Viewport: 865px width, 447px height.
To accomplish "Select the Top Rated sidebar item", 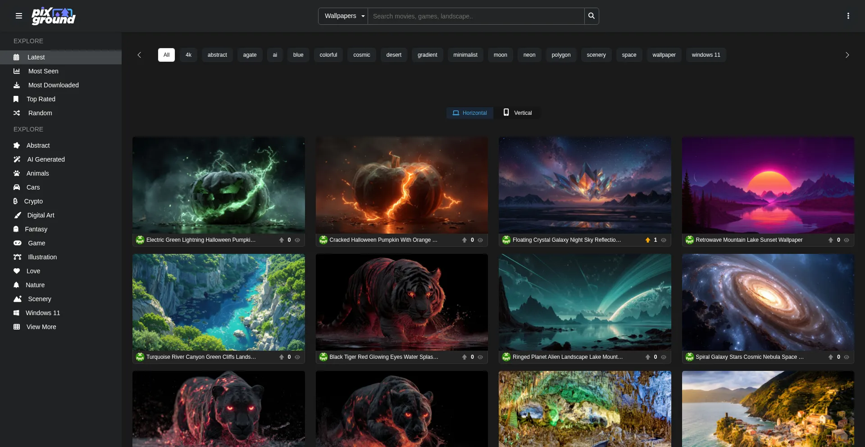I will 41,99.
